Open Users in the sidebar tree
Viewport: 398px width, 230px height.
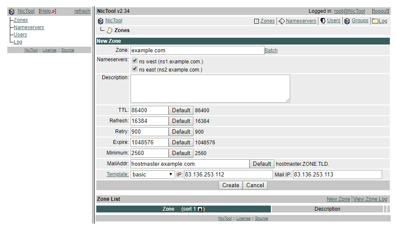point(20,35)
